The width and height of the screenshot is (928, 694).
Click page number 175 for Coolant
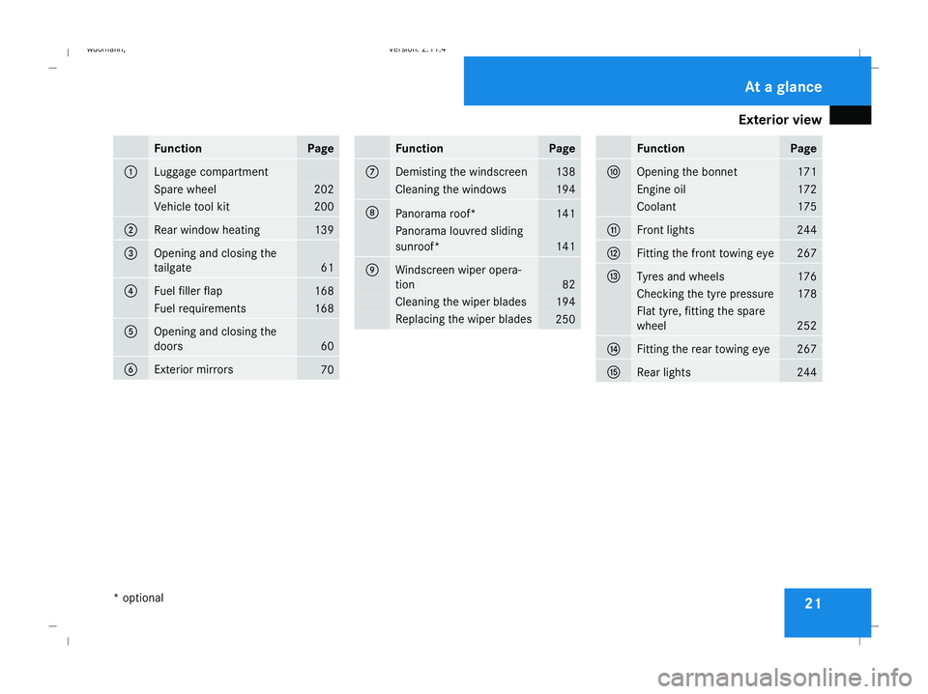pos(807,207)
